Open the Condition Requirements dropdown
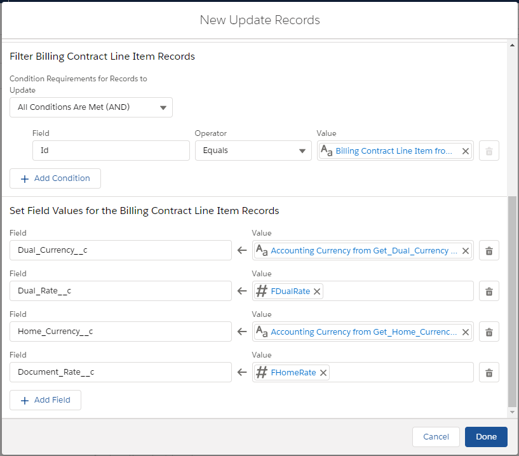519x456 pixels. point(91,107)
